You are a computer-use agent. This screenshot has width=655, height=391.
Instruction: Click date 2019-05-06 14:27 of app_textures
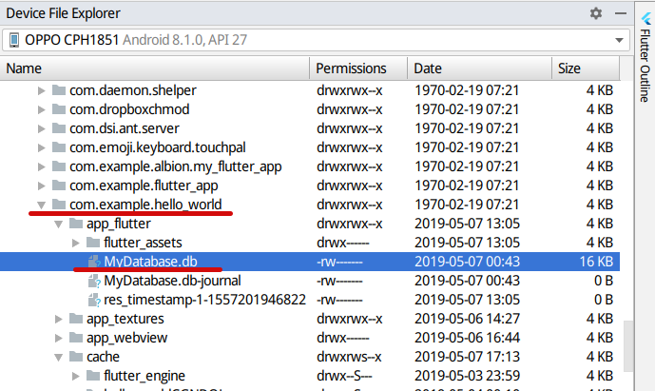point(467,319)
